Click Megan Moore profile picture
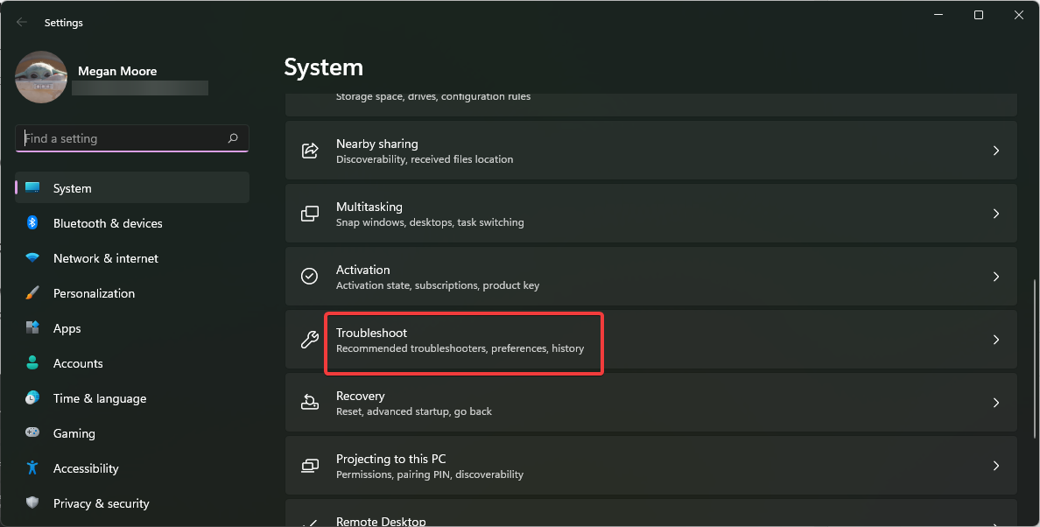This screenshot has width=1040, height=527. pyautogui.click(x=41, y=77)
